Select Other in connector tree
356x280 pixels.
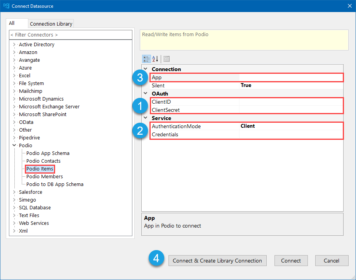coord(25,130)
